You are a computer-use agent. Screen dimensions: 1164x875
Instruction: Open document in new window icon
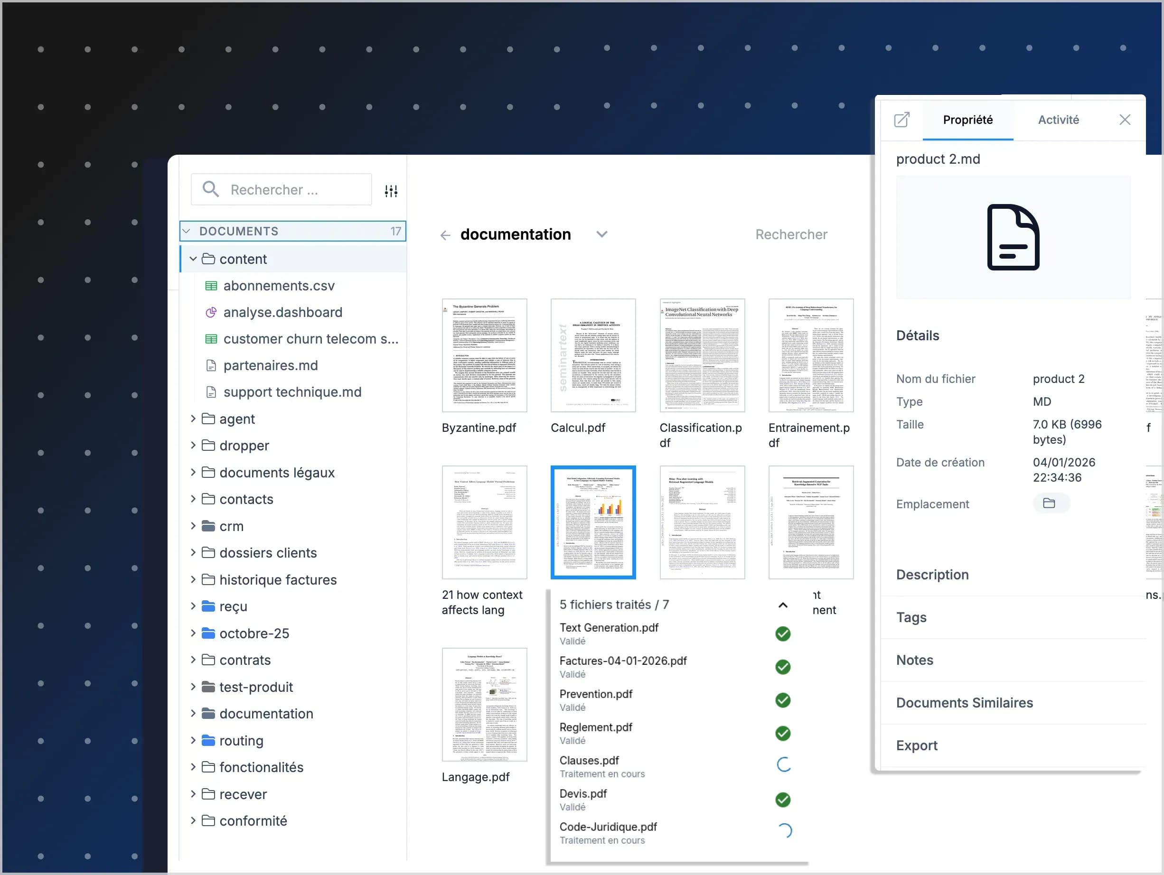pos(901,120)
